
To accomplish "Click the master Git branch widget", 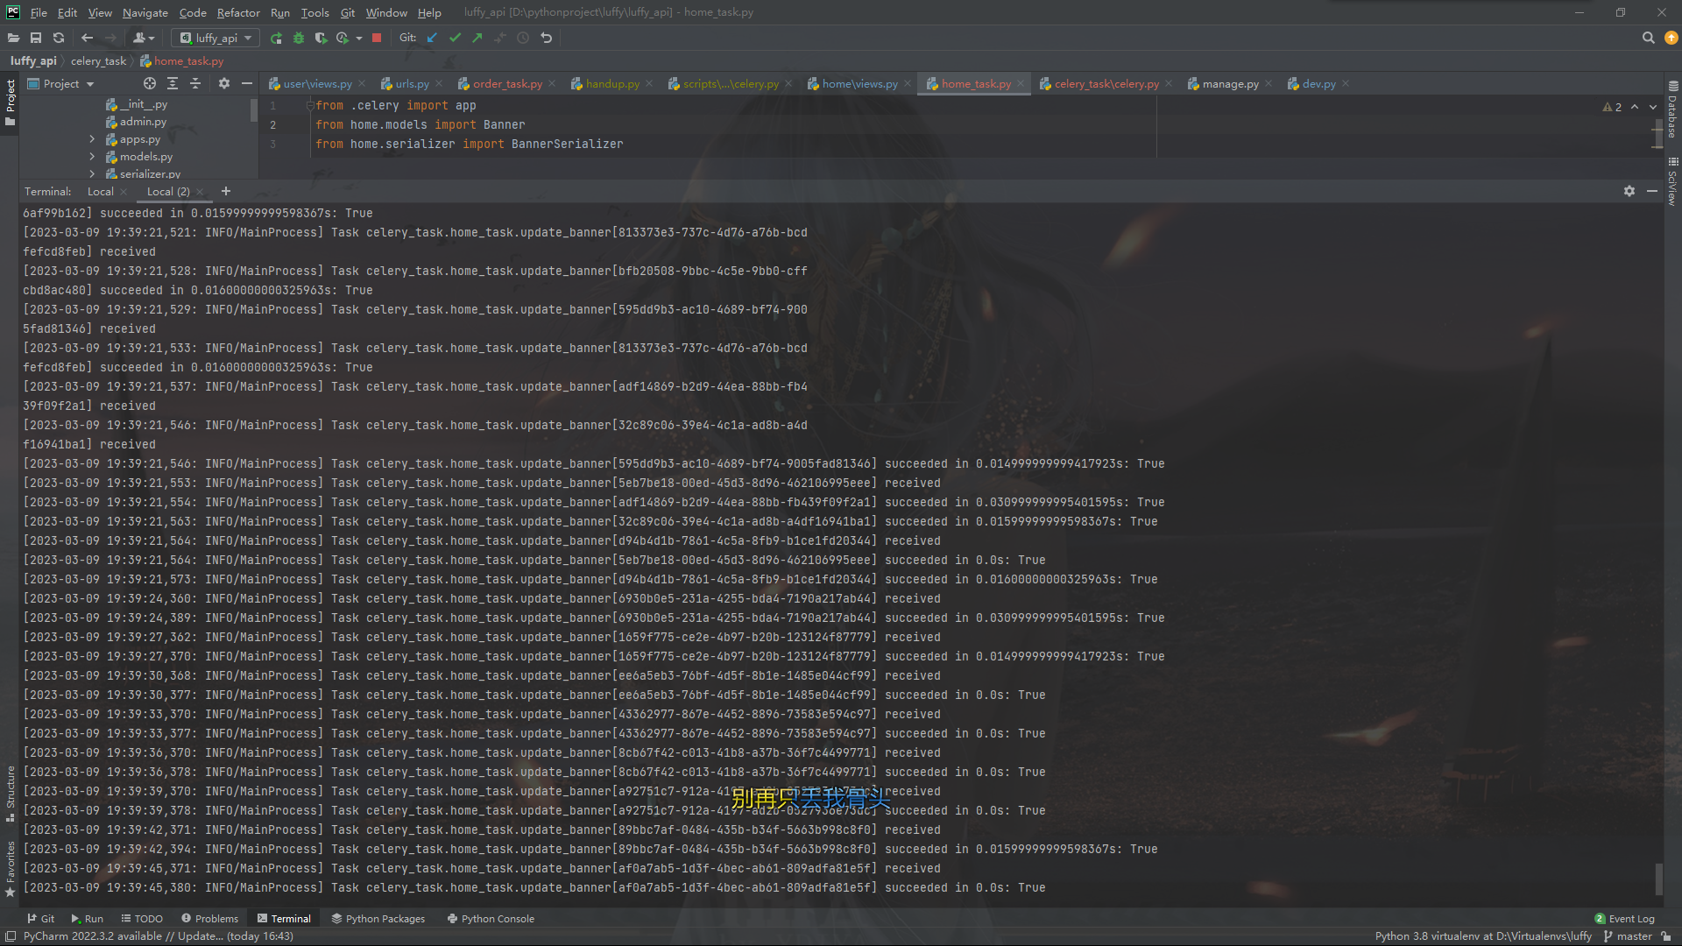I will click(1628, 936).
